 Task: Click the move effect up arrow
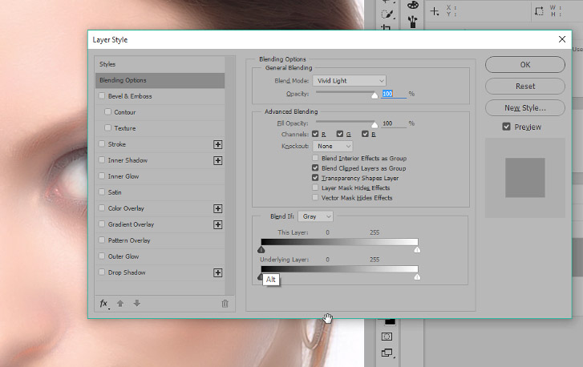tap(120, 304)
